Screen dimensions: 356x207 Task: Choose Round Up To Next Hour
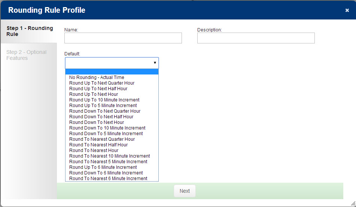pos(112,94)
